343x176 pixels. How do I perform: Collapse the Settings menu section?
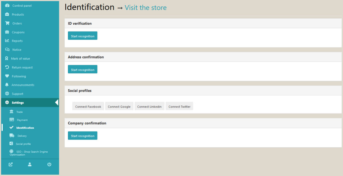coord(18,103)
